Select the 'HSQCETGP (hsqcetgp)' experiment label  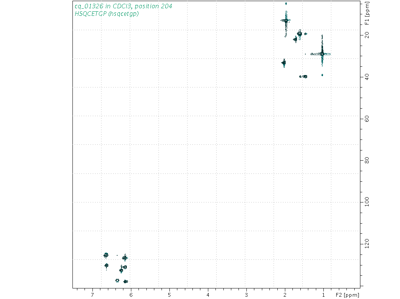[107, 14]
